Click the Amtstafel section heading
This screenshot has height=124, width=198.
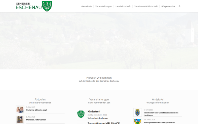pyautogui.click(x=158, y=99)
